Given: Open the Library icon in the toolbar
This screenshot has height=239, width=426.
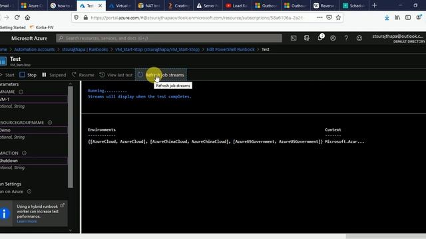Looking at the screenshot, I should (x=397, y=18).
